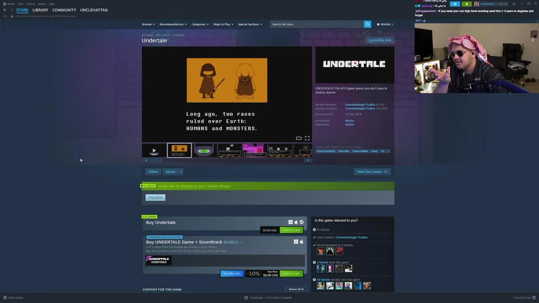The height and width of the screenshot is (303, 539).
Task: Switch to the LIBRARY tab
Action: [40, 10]
